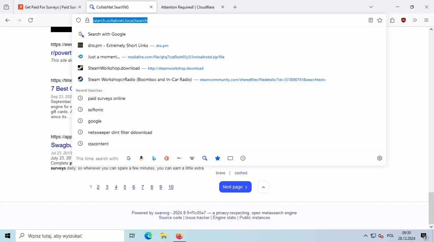The width and height of the screenshot is (434, 242).
Task: Select the mediafire Just a moment suggestion
Action: coord(229,57)
